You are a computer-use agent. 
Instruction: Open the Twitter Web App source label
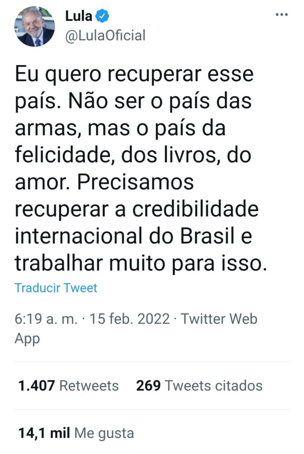[136, 329]
